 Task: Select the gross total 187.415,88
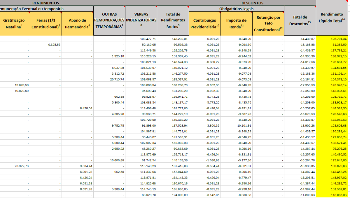[173, 166]
